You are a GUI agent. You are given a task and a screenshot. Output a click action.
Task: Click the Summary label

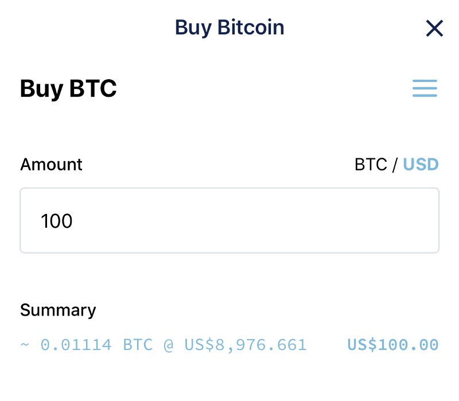58,310
